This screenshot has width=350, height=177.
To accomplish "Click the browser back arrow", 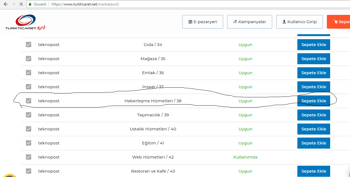I will point(6,4).
